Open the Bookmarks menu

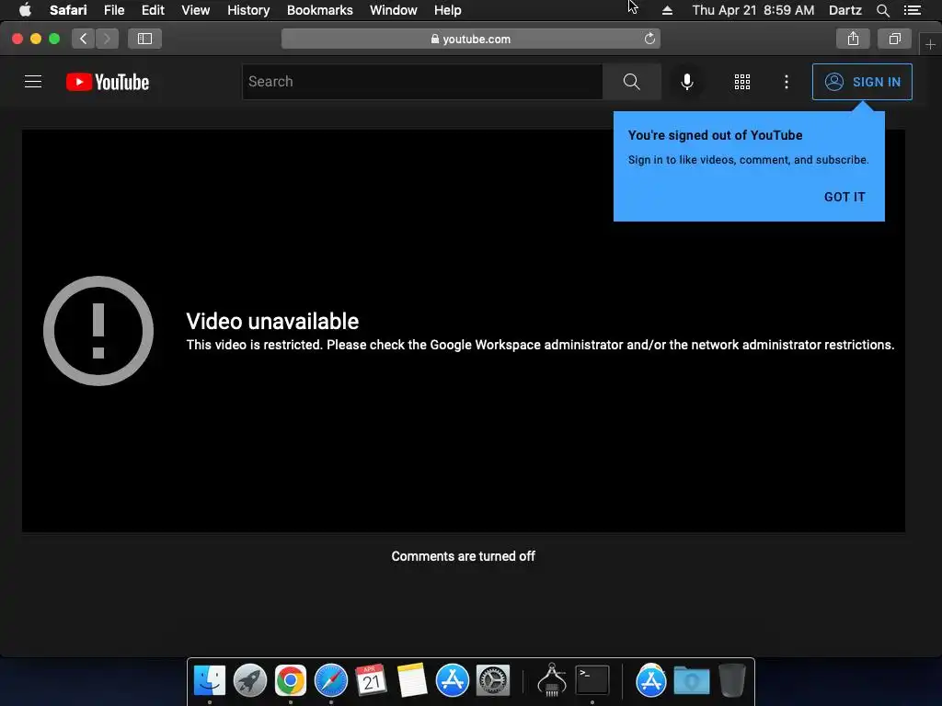pyautogui.click(x=319, y=10)
